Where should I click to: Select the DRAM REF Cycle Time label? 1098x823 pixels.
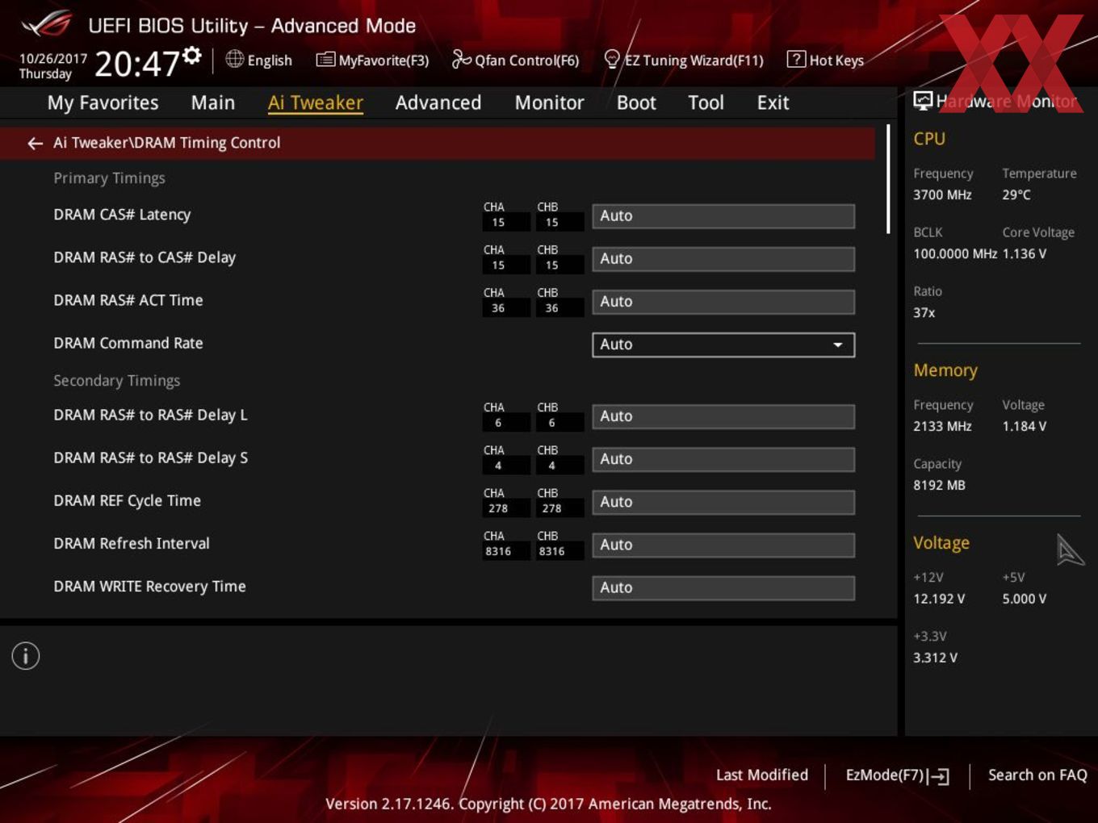tap(127, 500)
